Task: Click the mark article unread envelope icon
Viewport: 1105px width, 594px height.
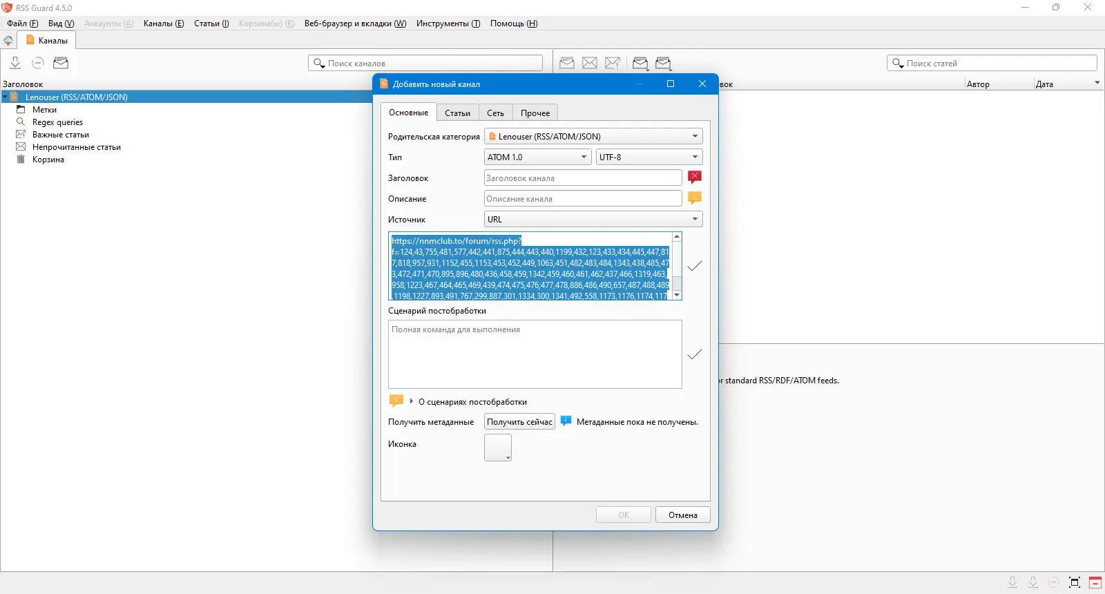Action: 590,63
